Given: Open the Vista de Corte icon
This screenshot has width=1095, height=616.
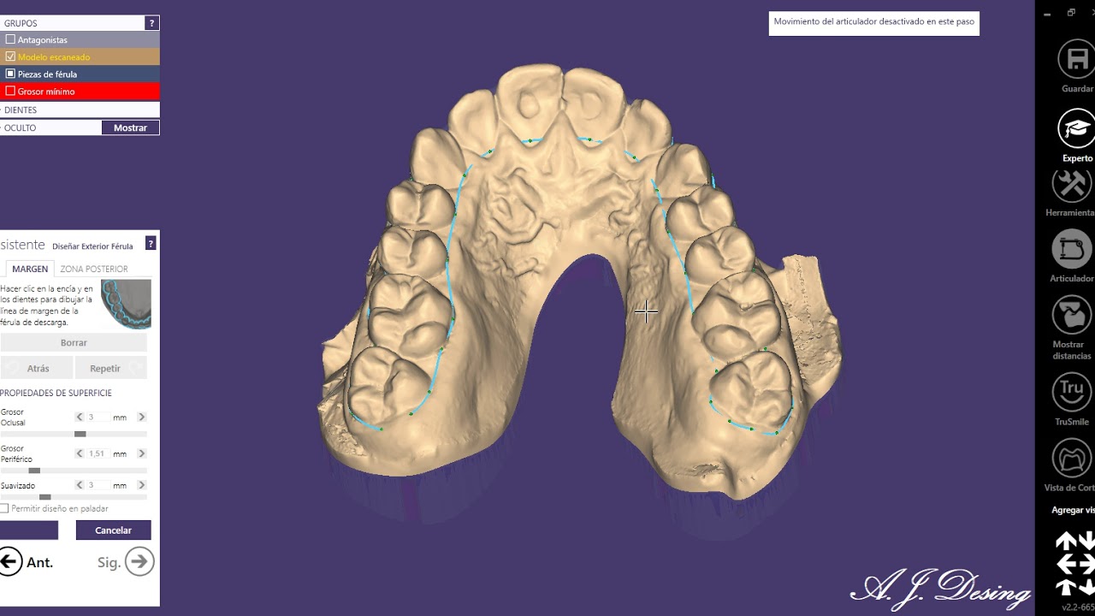Looking at the screenshot, I should coord(1072,459).
